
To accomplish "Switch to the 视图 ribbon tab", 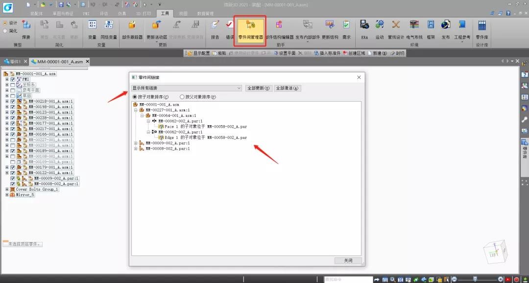I will pos(183,14).
